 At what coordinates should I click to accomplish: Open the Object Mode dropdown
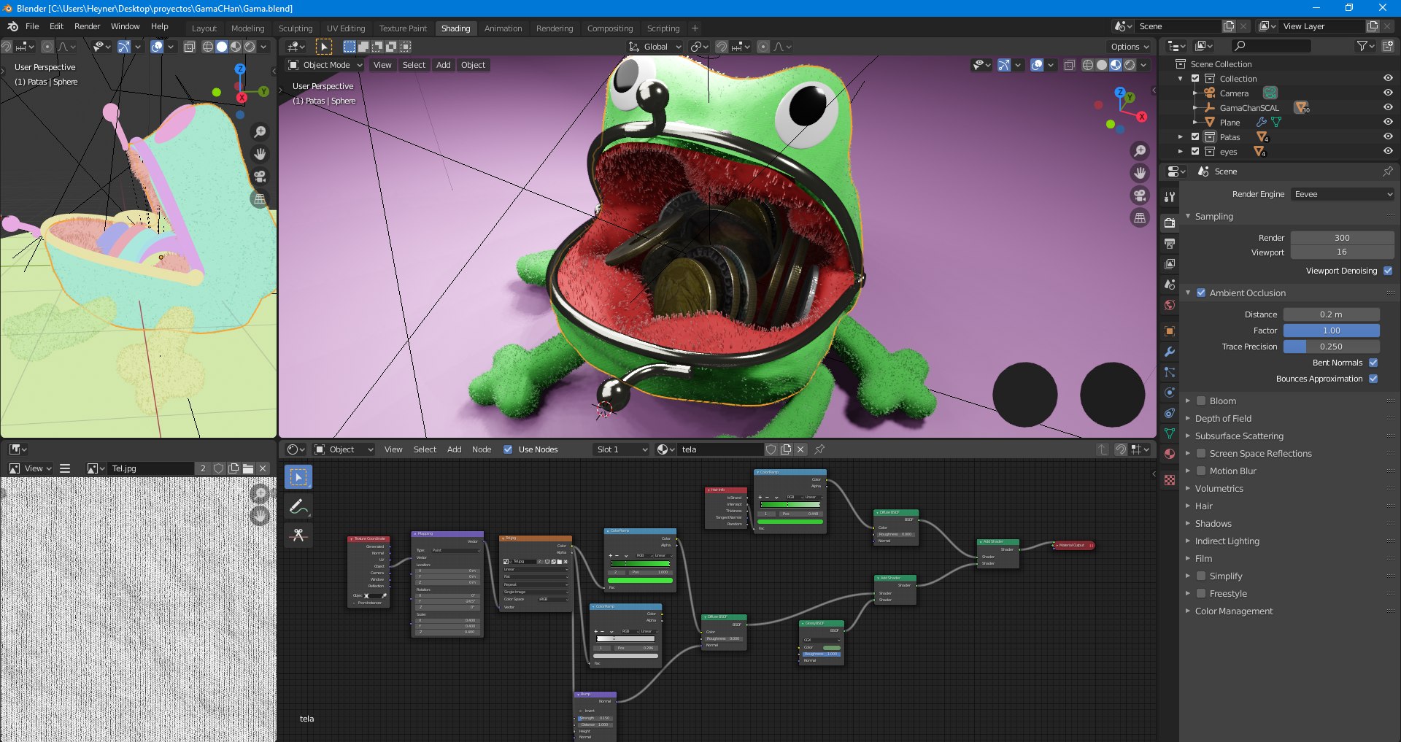pyautogui.click(x=325, y=65)
